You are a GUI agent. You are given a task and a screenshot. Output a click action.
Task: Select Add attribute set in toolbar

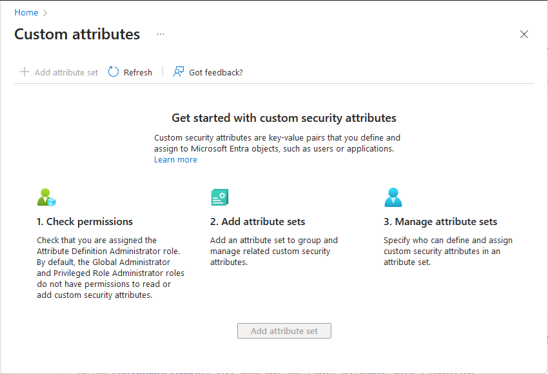(66, 73)
